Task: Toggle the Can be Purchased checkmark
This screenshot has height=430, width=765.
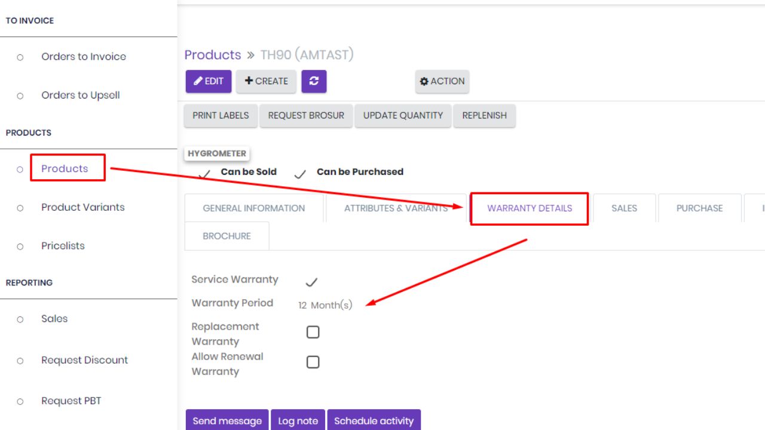Action: pos(300,174)
